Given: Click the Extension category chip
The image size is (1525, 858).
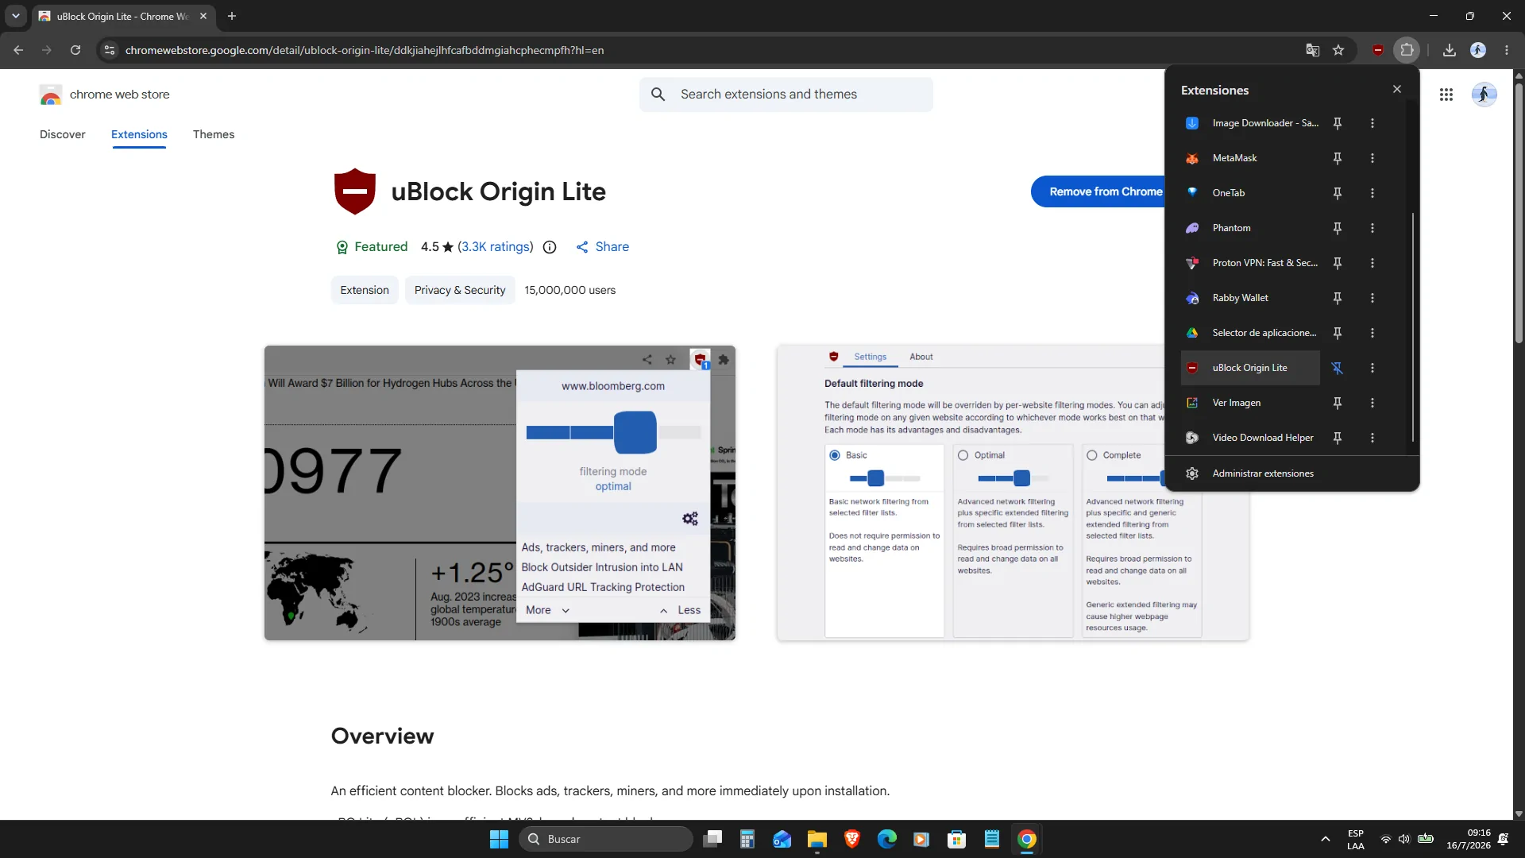Looking at the screenshot, I should coord(365,290).
